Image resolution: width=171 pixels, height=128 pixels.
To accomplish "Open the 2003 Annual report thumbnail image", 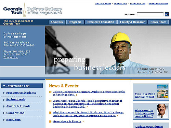I will pyautogui.click(x=162, y=91).
